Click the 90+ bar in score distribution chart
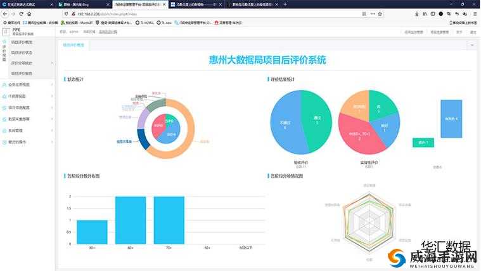The width and height of the screenshot is (481, 271). point(92,232)
